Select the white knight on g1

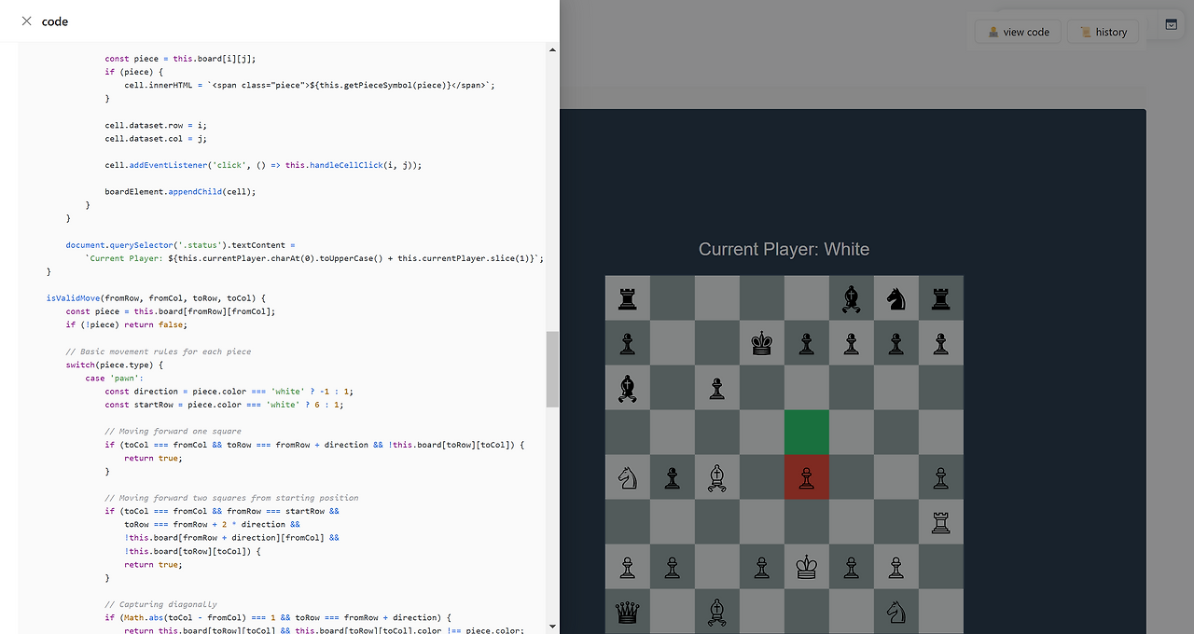coord(896,612)
